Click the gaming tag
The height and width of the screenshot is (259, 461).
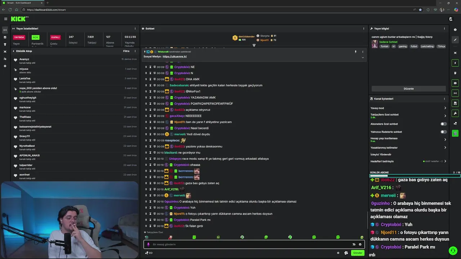pyautogui.click(x=403, y=46)
